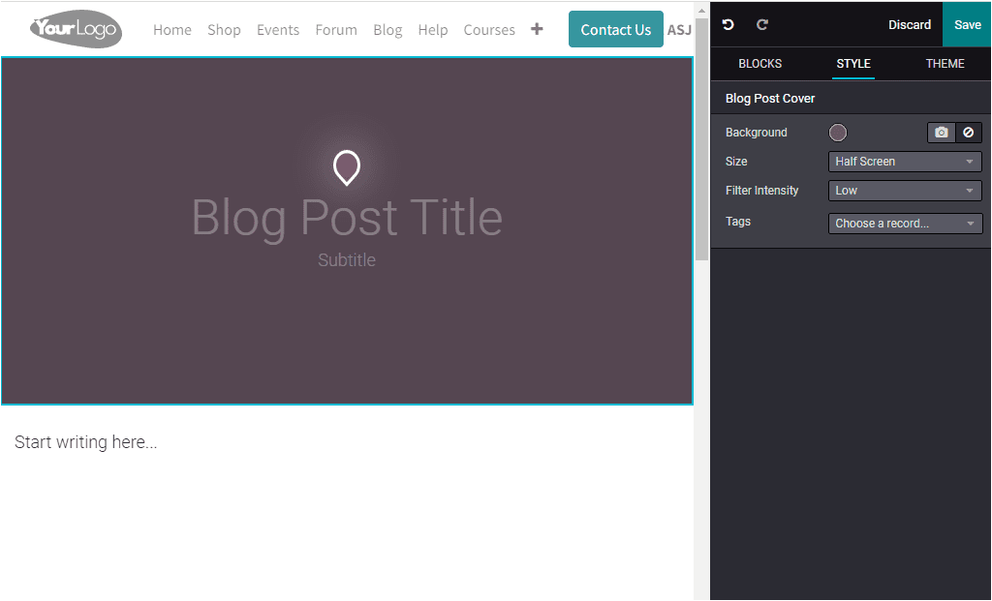Image resolution: width=992 pixels, height=601 pixels.
Task: Open the Tags record chooser dropdown
Action: coord(904,224)
